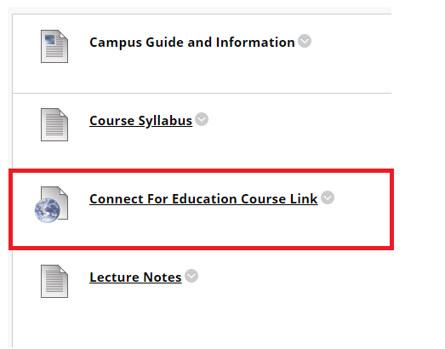445x349 pixels.
Task: Open the Course Syllabus link
Action: pyautogui.click(x=140, y=121)
